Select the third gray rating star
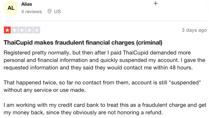The height and width of the screenshot is (118, 209). (x=22, y=30)
